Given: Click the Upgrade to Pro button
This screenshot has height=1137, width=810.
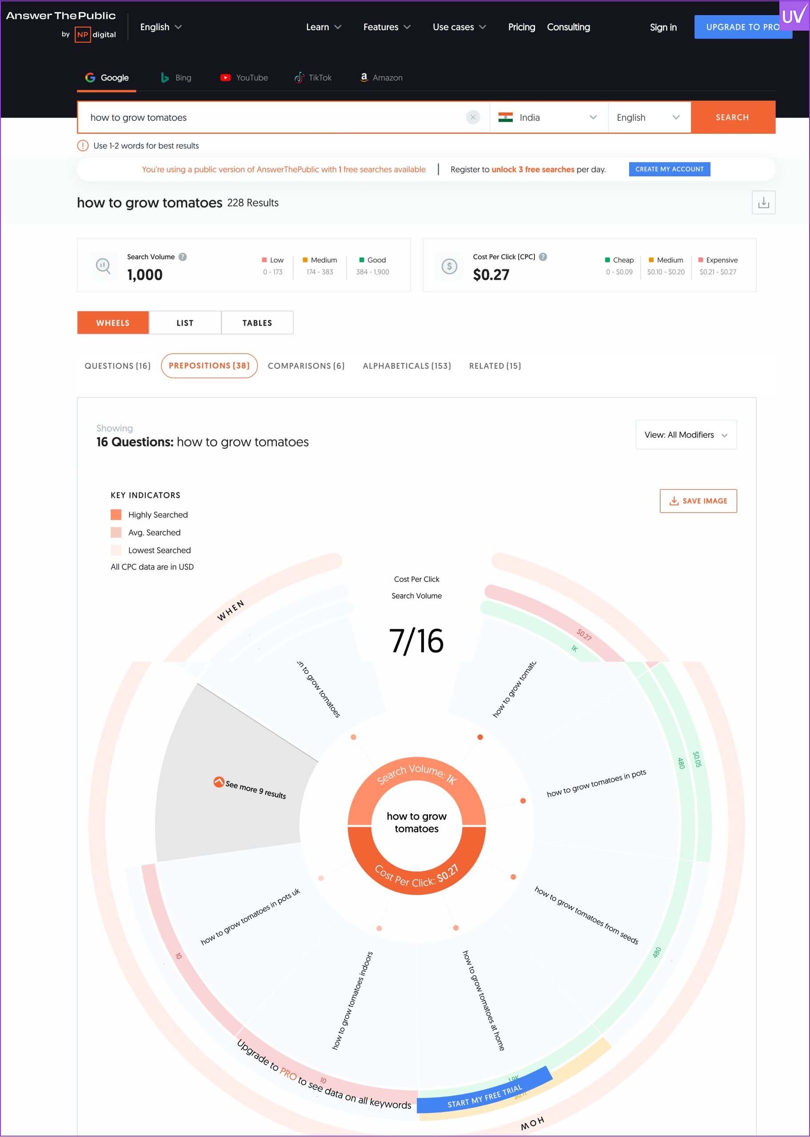Looking at the screenshot, I should (742, 27).
